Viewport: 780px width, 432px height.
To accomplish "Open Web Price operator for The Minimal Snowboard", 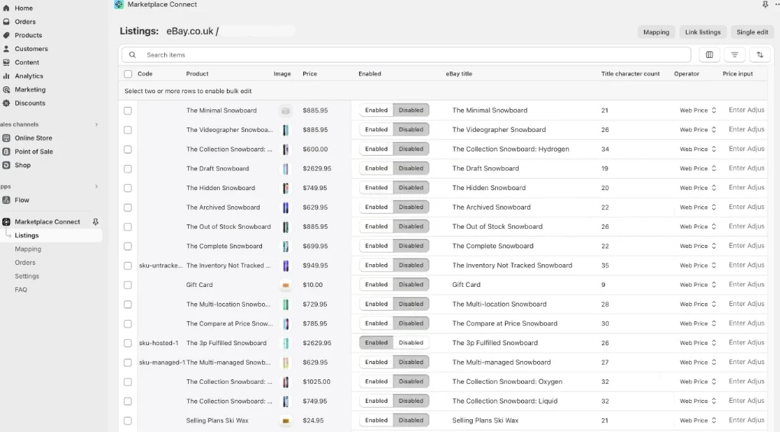I will pos(697,111).
